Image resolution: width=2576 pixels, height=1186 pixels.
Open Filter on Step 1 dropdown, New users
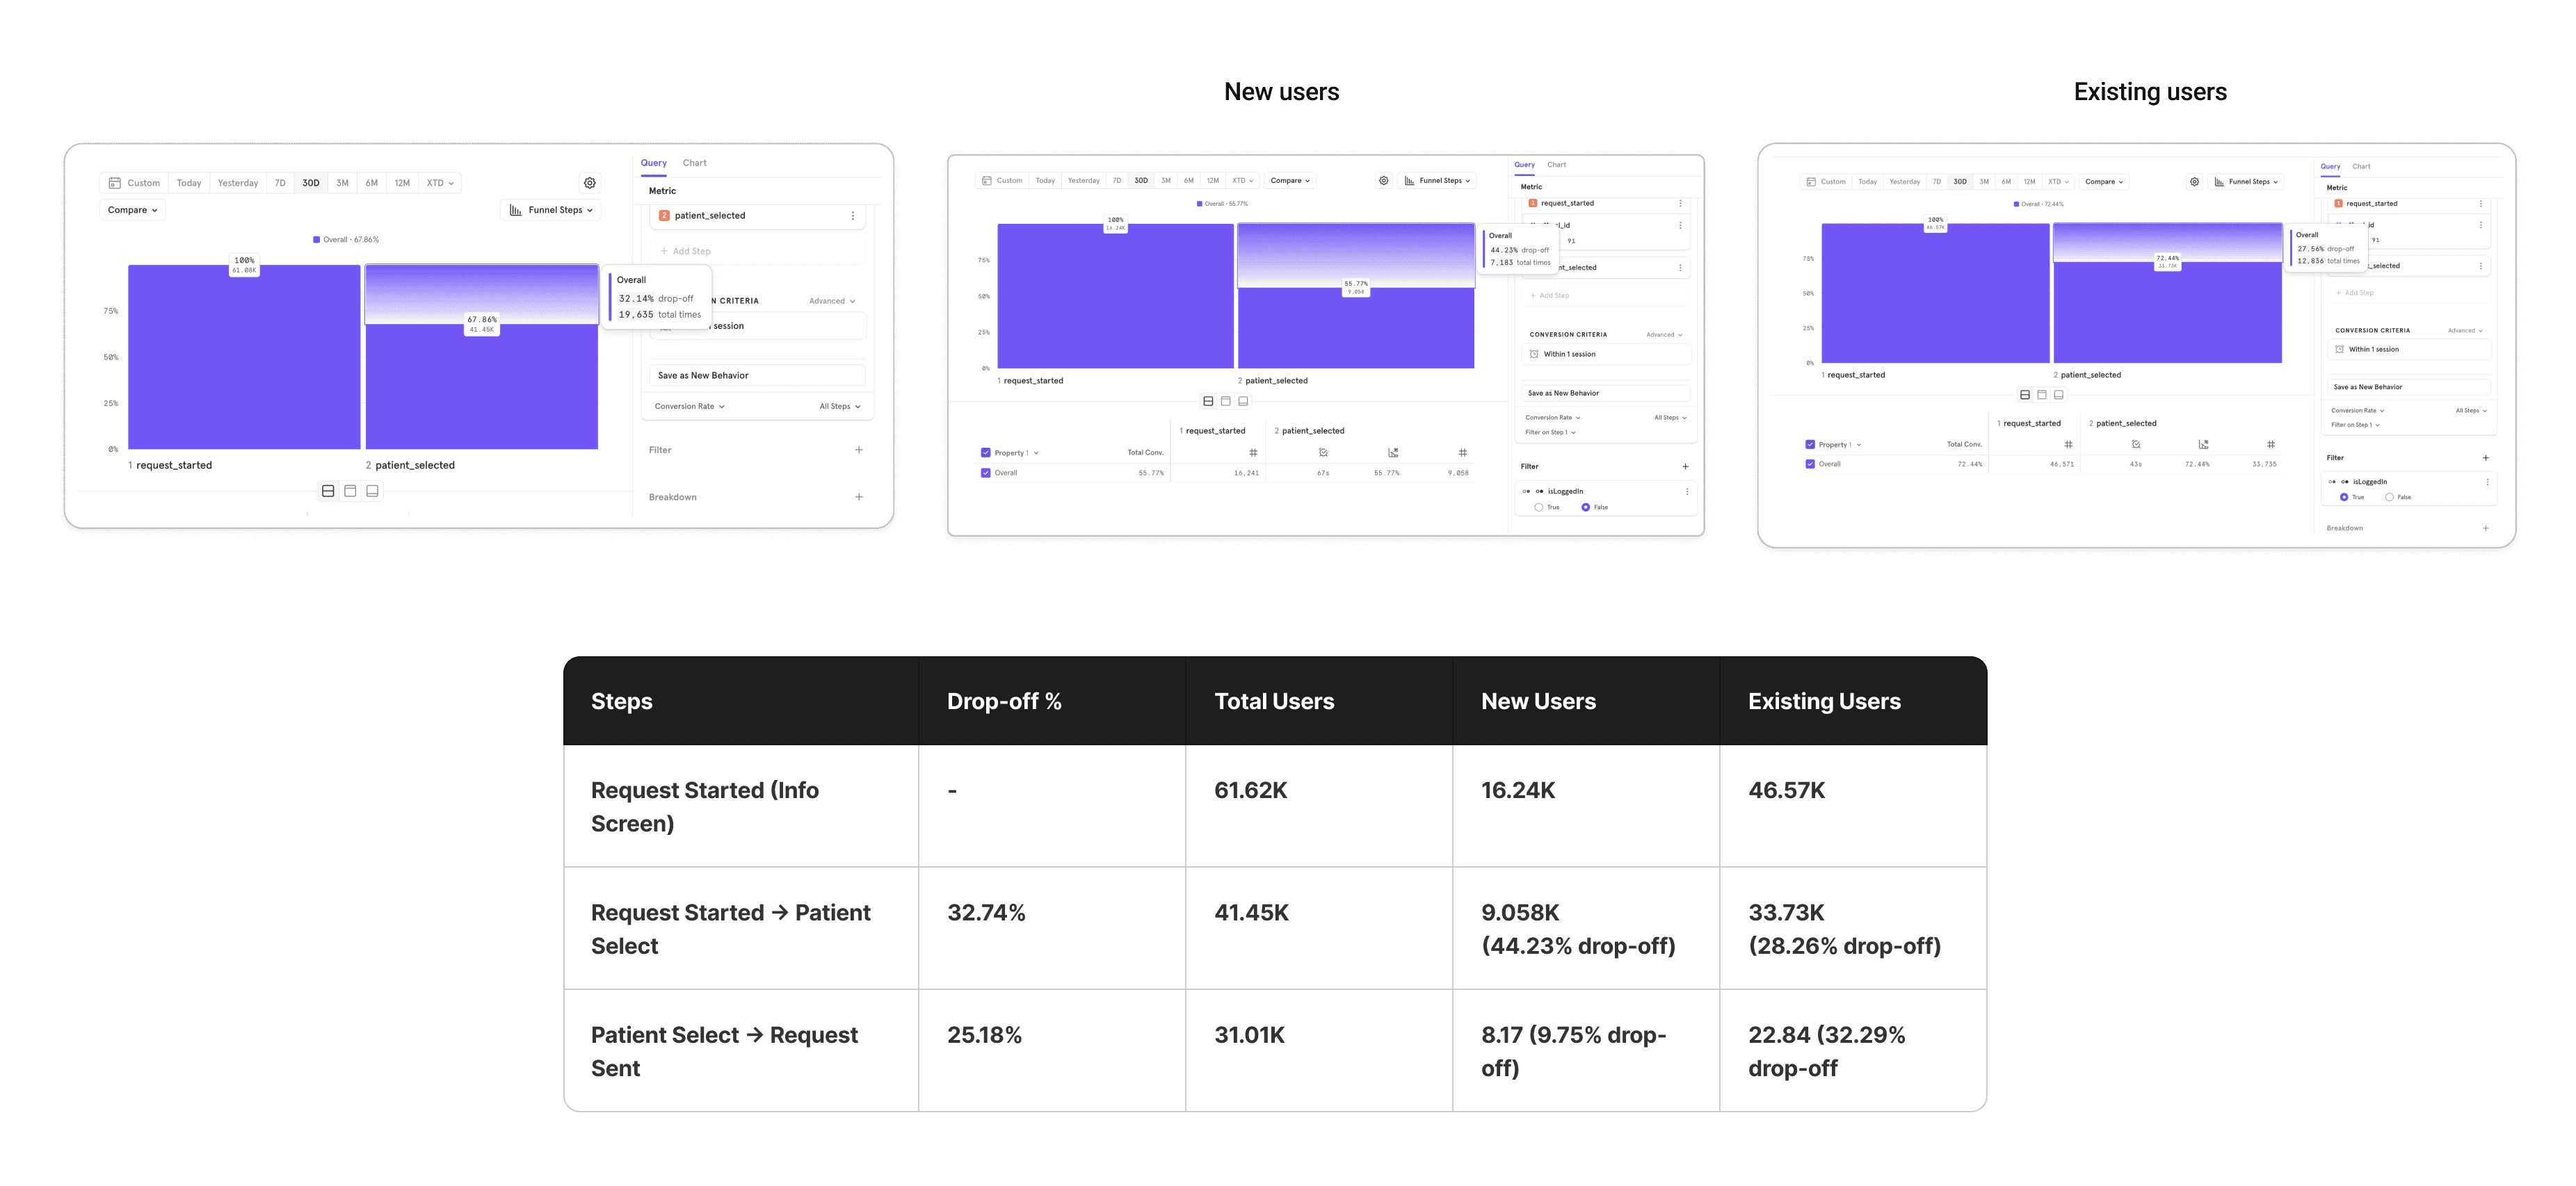[x=1550, y=433]
